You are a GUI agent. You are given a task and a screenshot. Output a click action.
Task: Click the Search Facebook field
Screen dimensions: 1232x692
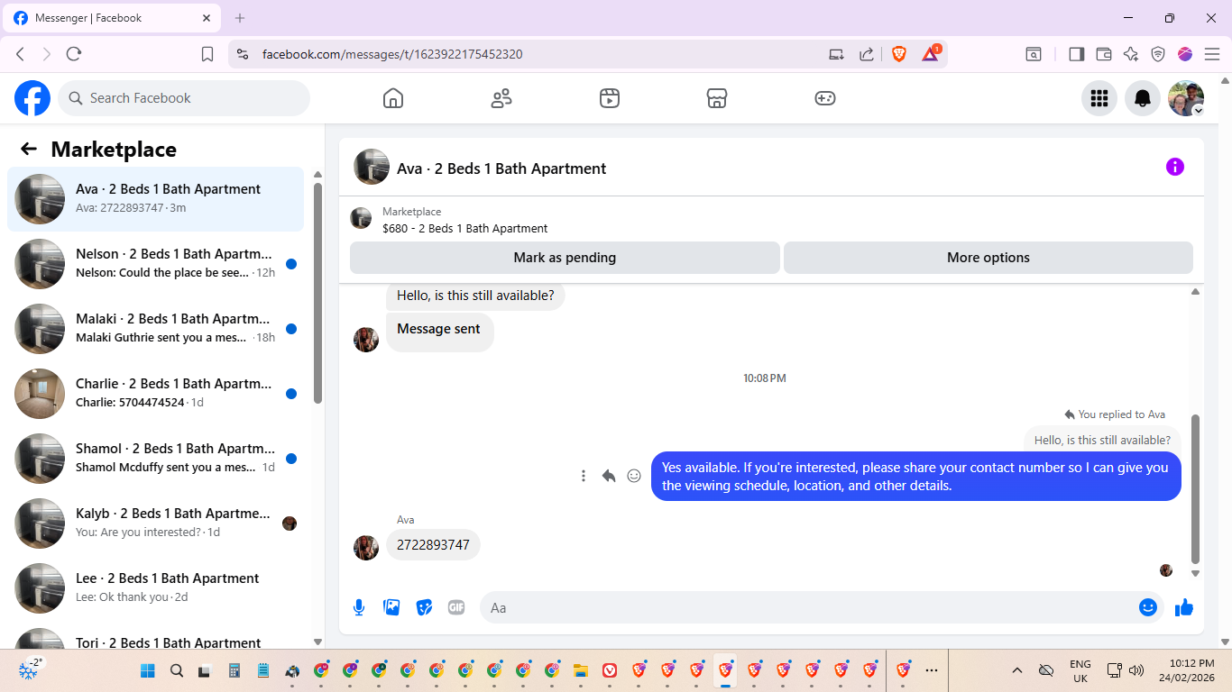184,98
